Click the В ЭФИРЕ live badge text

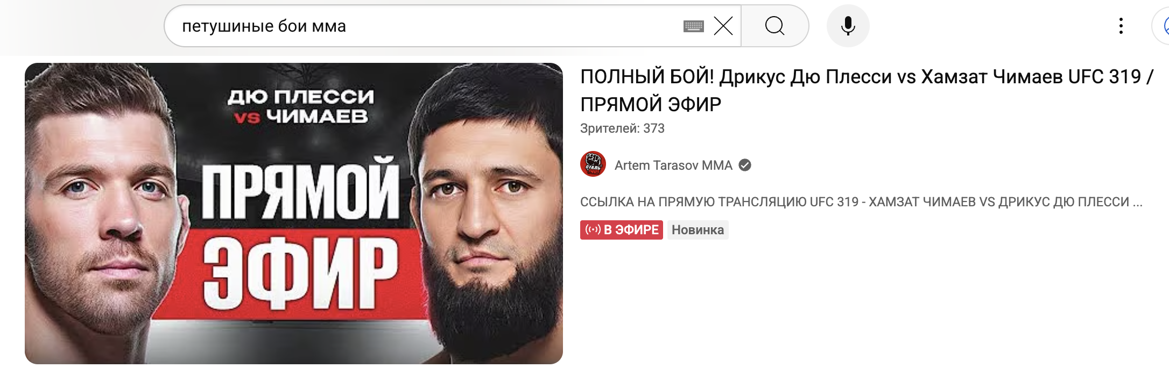click(x=631, y=229)
